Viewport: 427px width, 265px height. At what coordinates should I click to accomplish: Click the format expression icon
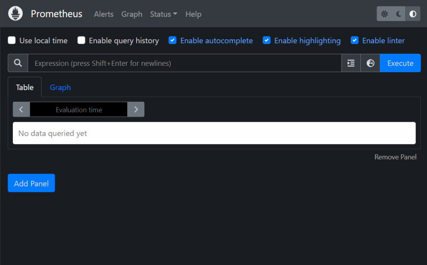click(351, 63)
